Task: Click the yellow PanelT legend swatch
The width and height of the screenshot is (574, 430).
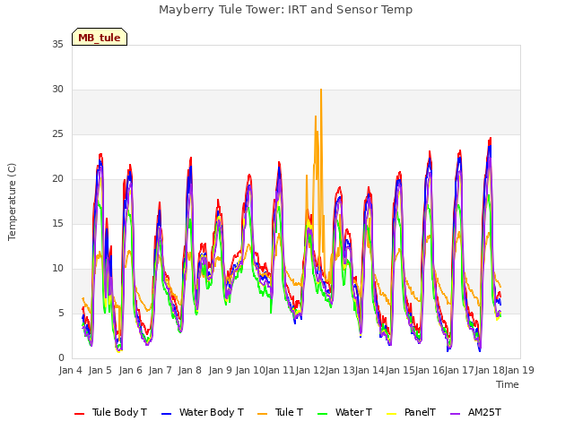Action: (392, 414)
